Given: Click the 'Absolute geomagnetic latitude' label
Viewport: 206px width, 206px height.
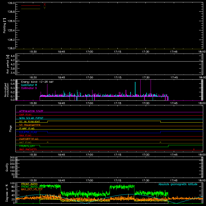Looking at the screenshot, I should pos(178,184).
